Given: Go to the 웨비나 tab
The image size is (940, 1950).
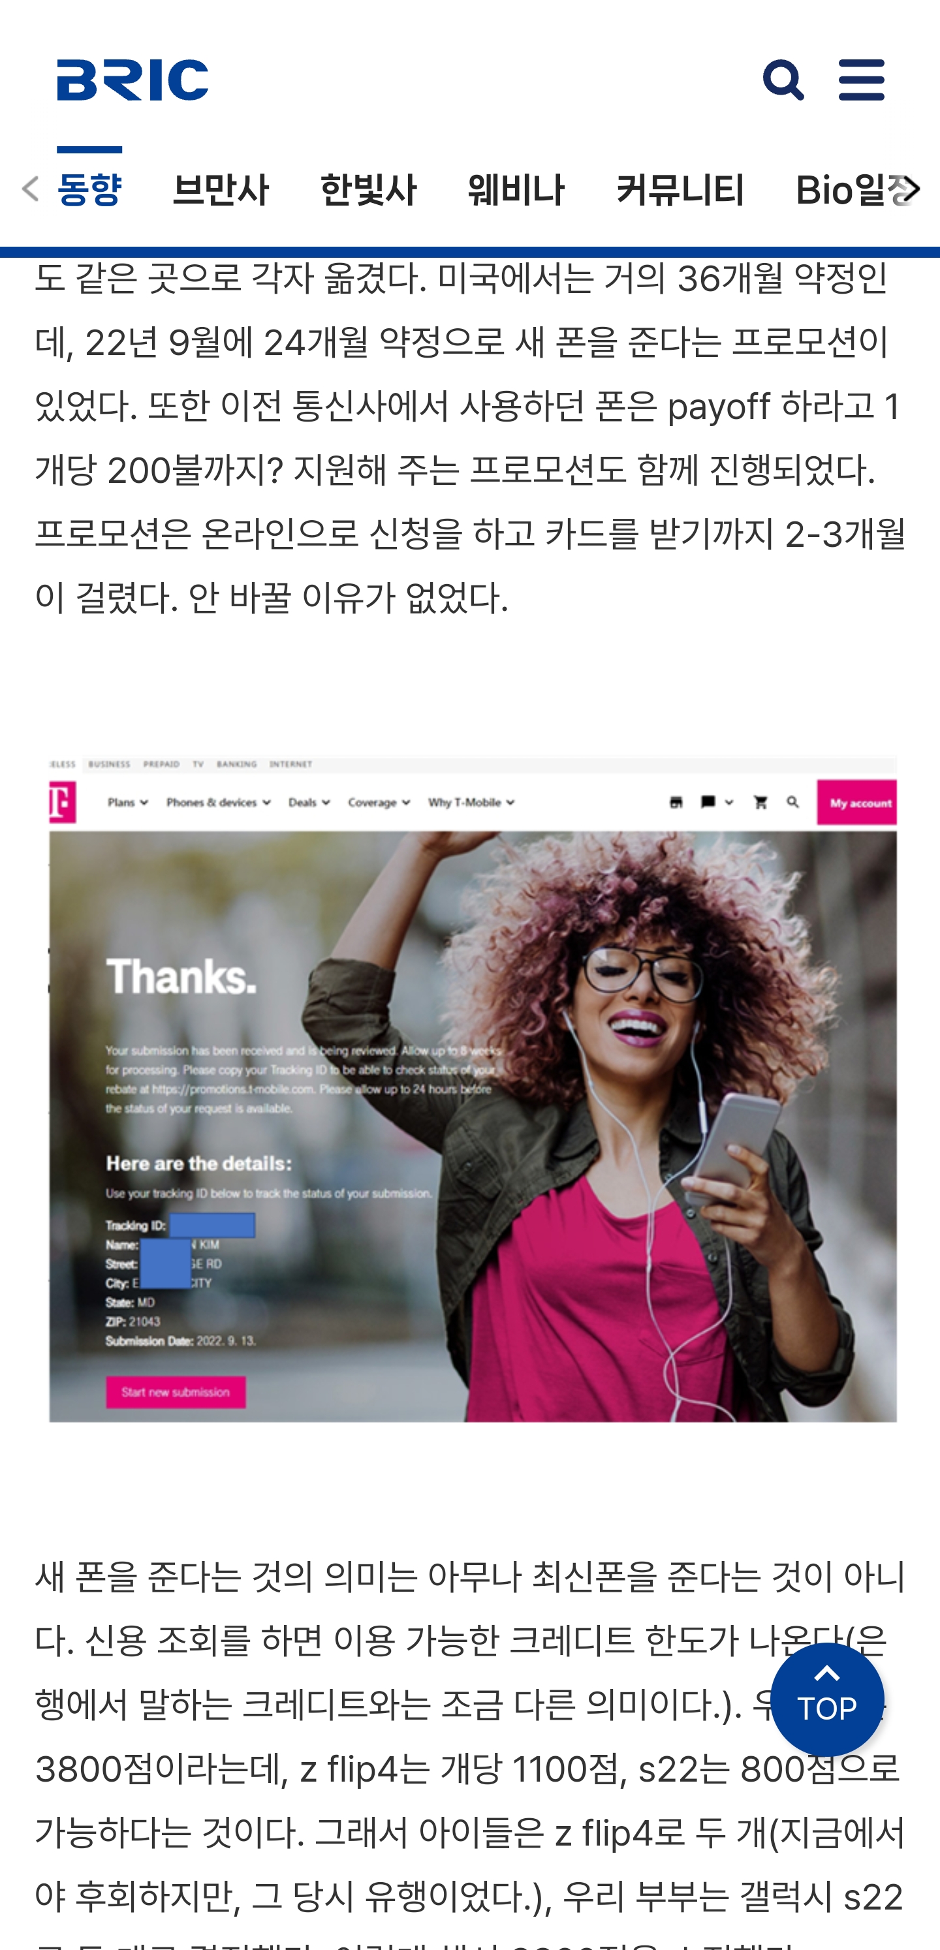Looking at the screenshot, I should (516, 190).
